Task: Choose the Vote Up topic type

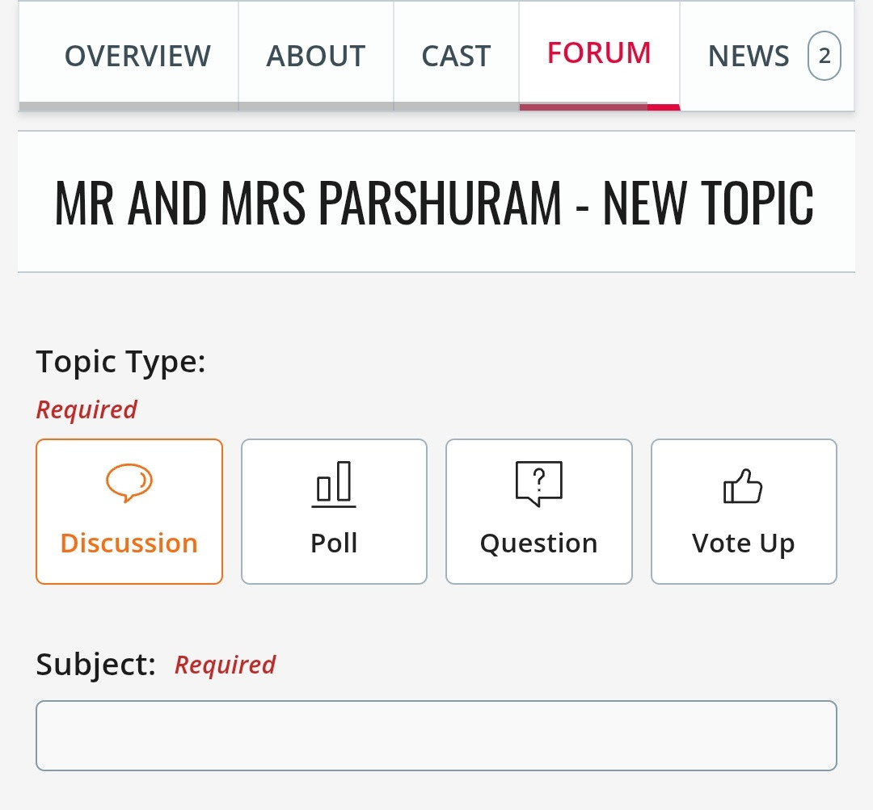Action: (x=744, y=511)
